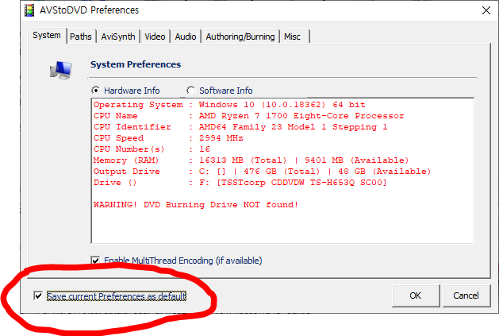This screenshot has width=499, height=336.
Task: Close the AVStoDVD Preferences dialog
Action: coord(486,10)
